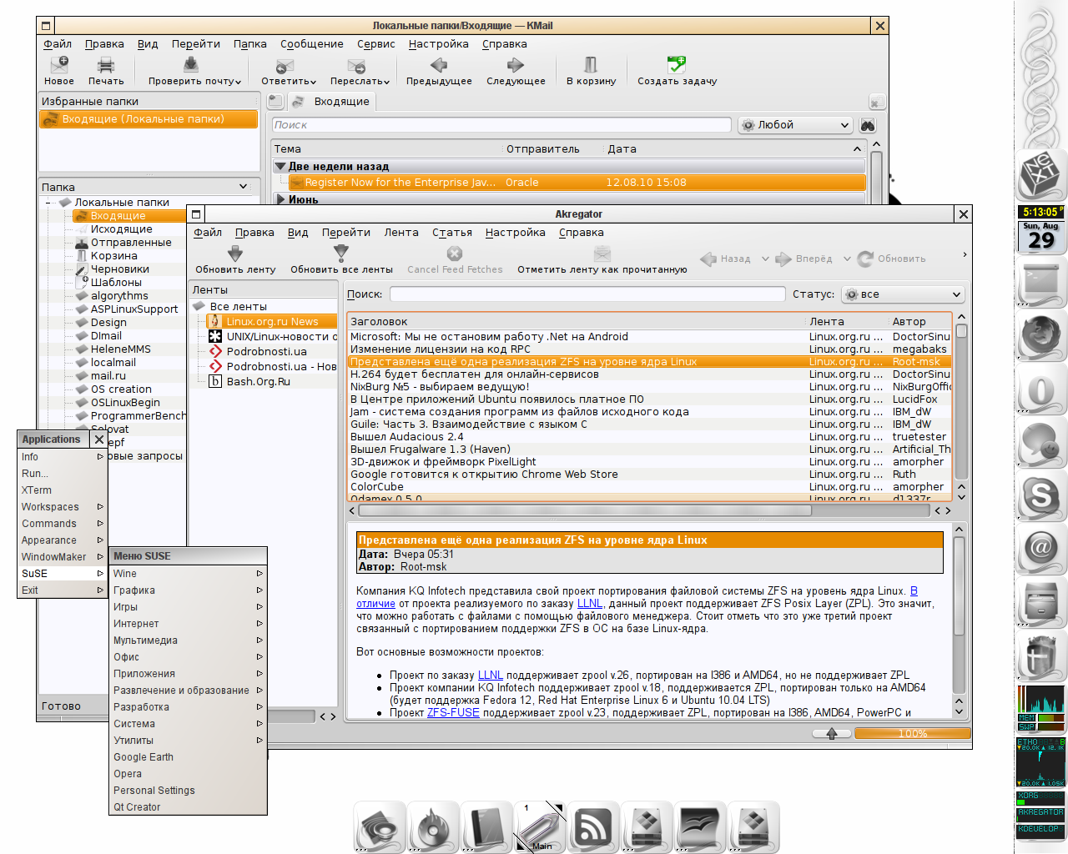The width and height of the screenshot is (1068, 854).
Task: Click the Вперёд forward arrow in Akregator
Action: point(783,259)
